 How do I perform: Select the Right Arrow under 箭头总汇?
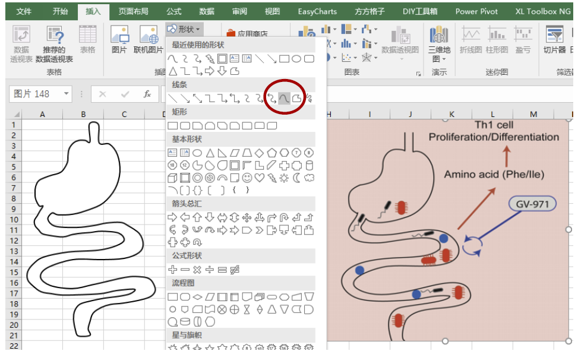click(x=172, y=217)
